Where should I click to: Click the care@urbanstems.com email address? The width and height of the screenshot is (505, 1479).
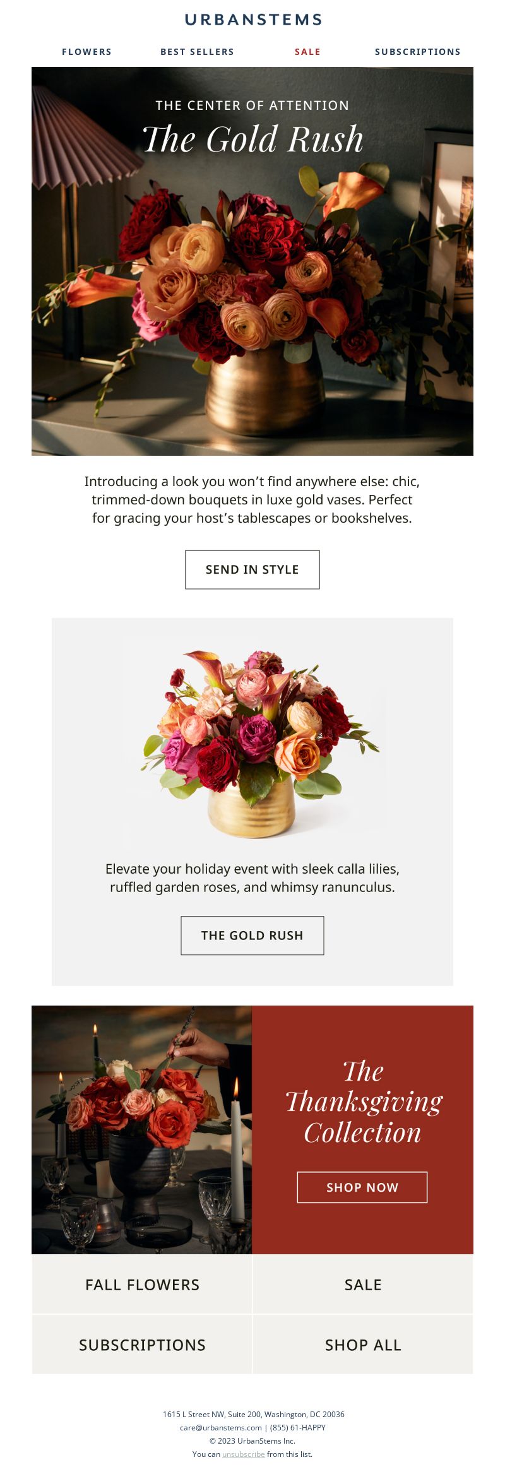221,1427
